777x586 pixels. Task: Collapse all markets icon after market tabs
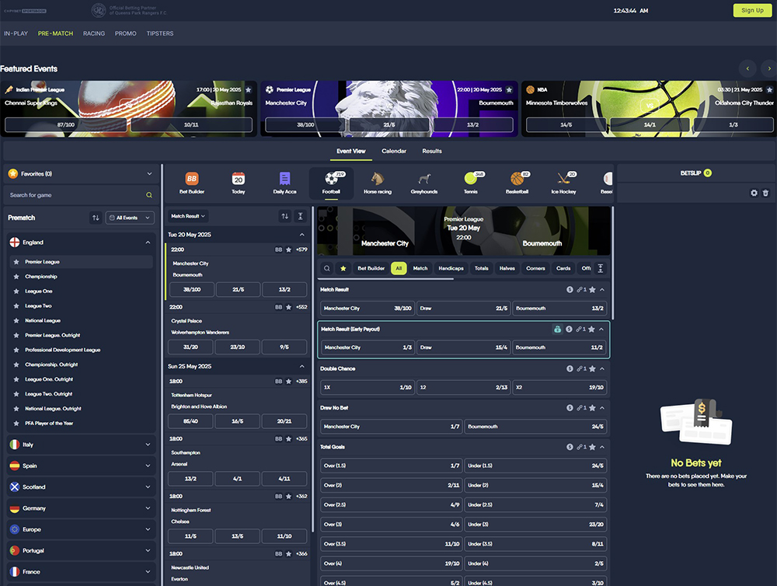600,268
